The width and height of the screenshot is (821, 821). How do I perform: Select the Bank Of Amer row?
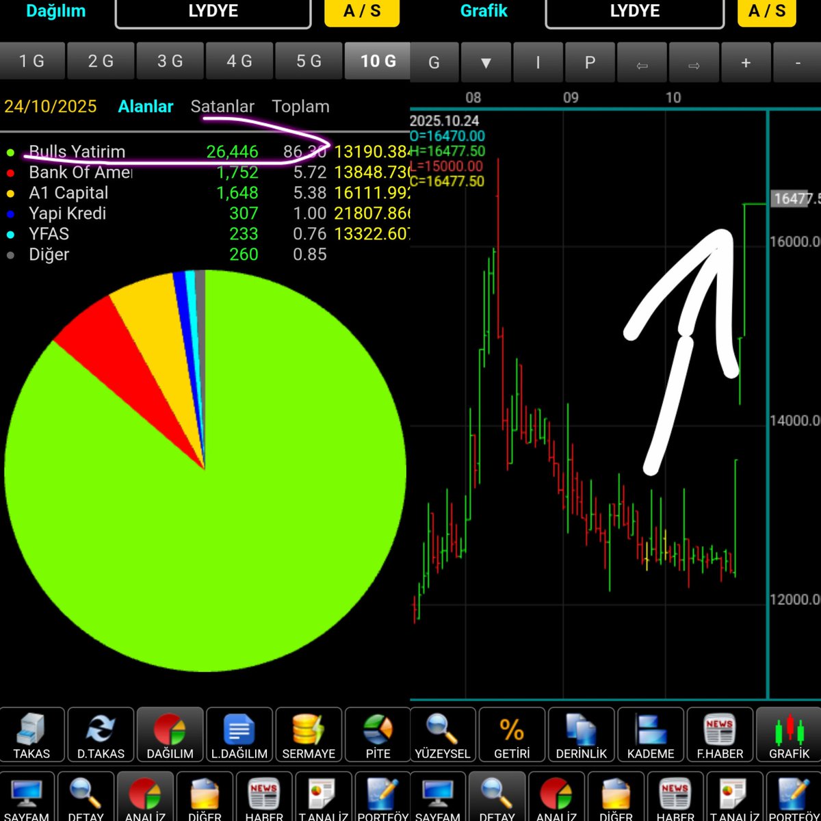205,172
